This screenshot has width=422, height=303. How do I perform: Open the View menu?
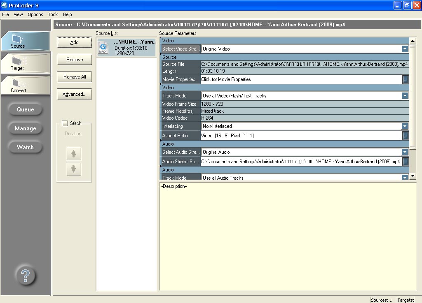pos(18,14)
